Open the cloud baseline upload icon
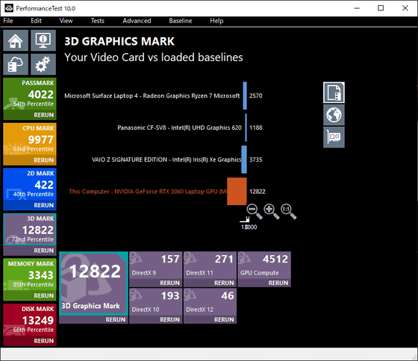The image size is (418, 361). 16,64
